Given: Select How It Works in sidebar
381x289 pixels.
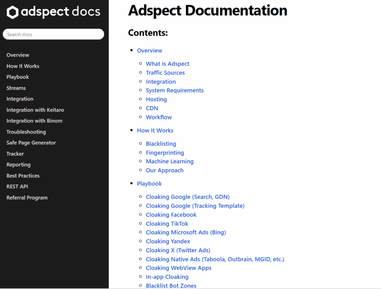Looking at the screenshot, I should 23,66.
